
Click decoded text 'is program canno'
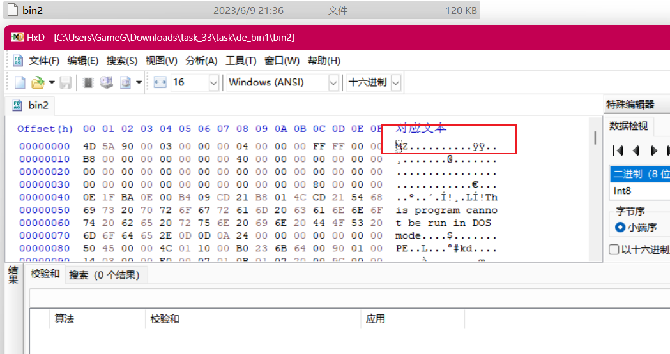click(446, 210)
